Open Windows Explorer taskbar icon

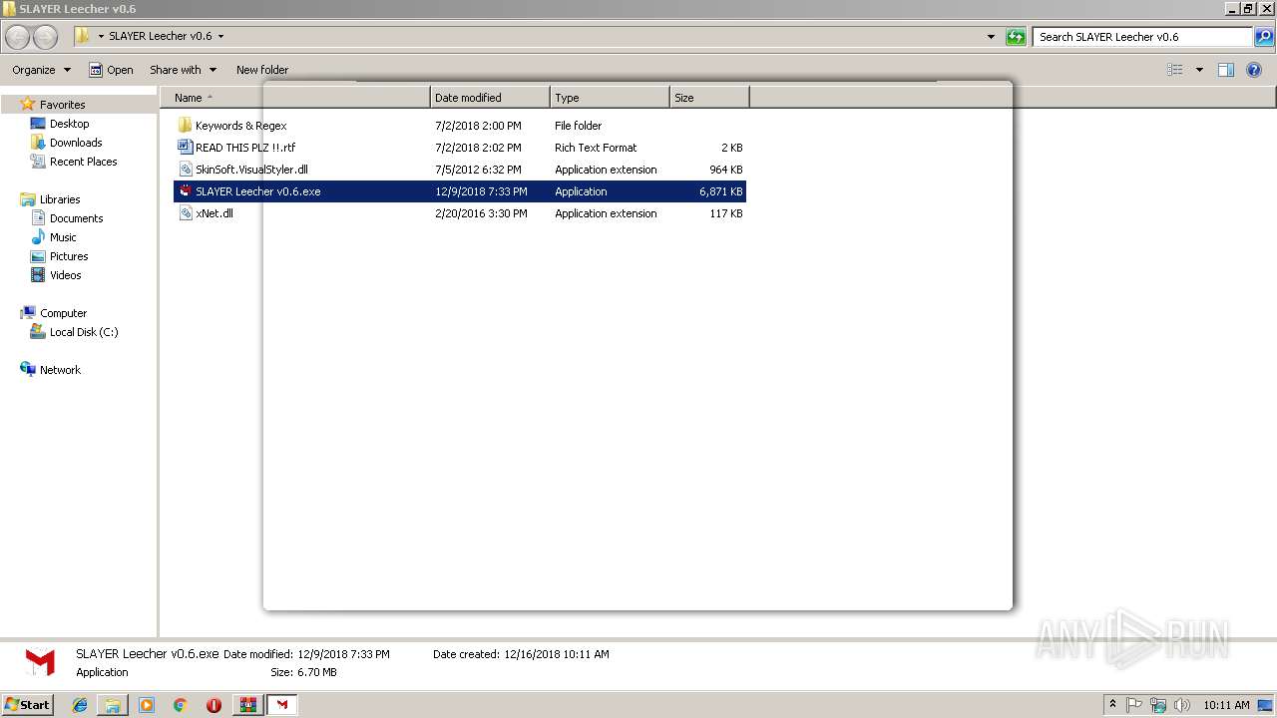pos(113,705)
